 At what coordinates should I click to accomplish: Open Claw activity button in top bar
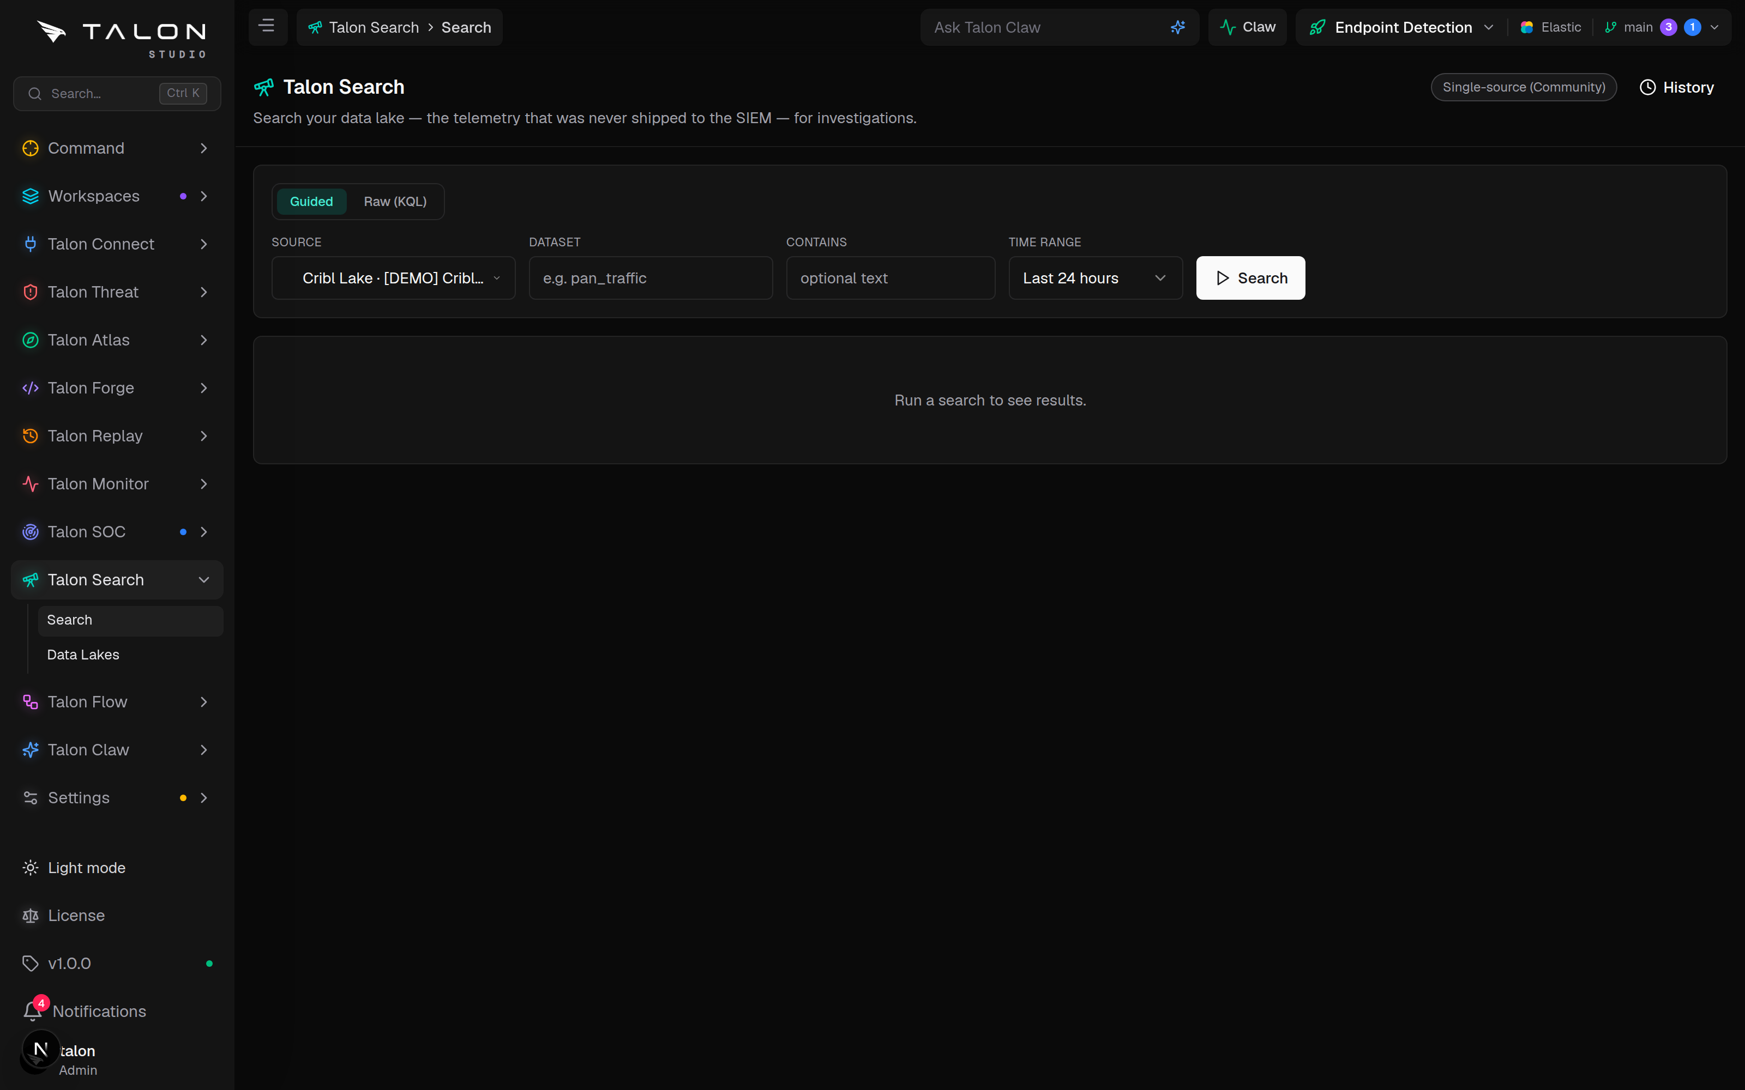point(1248,27)
